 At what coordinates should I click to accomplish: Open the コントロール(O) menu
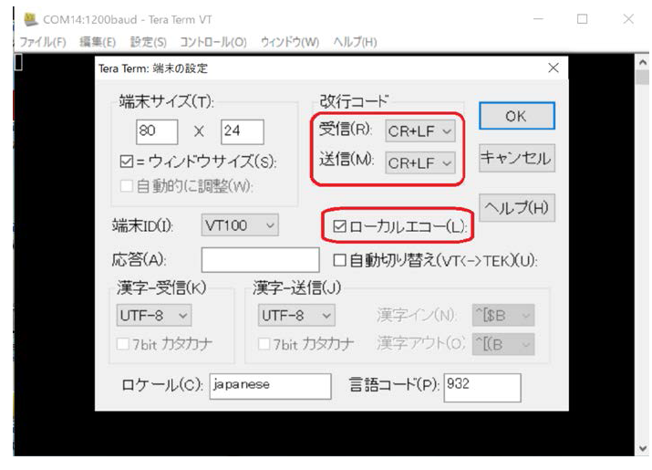[213, 42]
